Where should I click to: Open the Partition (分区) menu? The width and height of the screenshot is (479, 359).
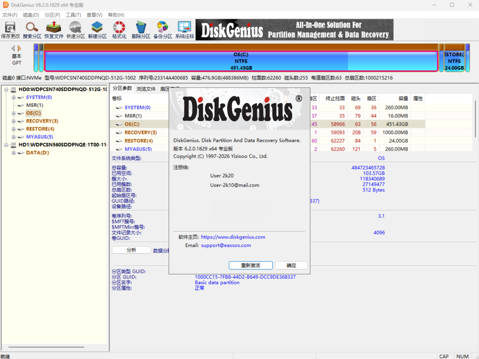click(52, 15)
